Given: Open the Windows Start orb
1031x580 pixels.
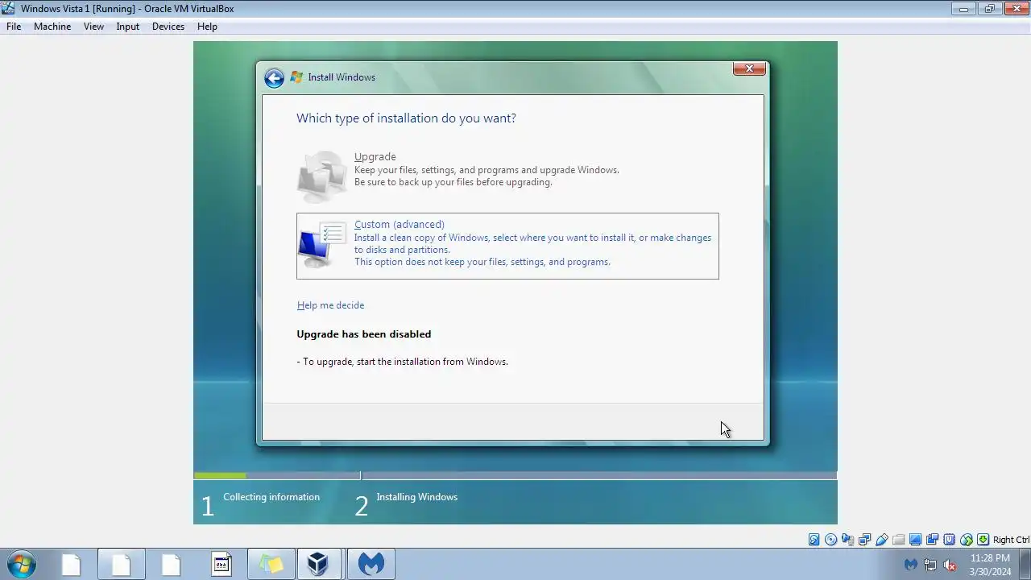Looking at the screenshot, I should pyautogui.click(x=22, y=564).
